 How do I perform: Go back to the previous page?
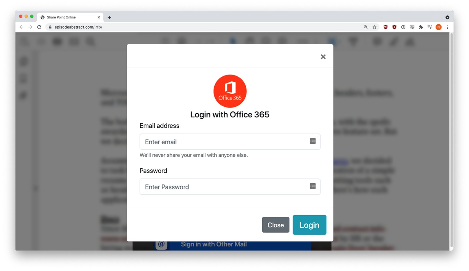(21, 27)
